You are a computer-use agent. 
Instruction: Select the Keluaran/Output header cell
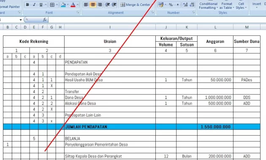click(x=176, y=39)
